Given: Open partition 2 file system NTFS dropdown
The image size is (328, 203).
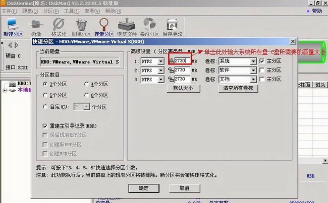Looking at the screenshot, I should [161, 71].
